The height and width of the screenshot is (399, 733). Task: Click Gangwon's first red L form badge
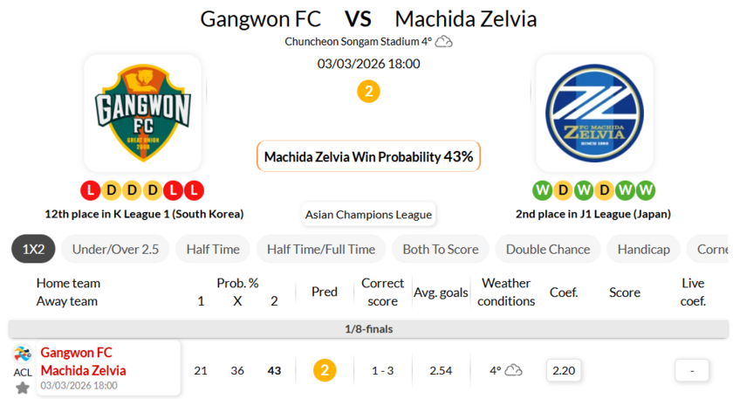coord(89,189)
